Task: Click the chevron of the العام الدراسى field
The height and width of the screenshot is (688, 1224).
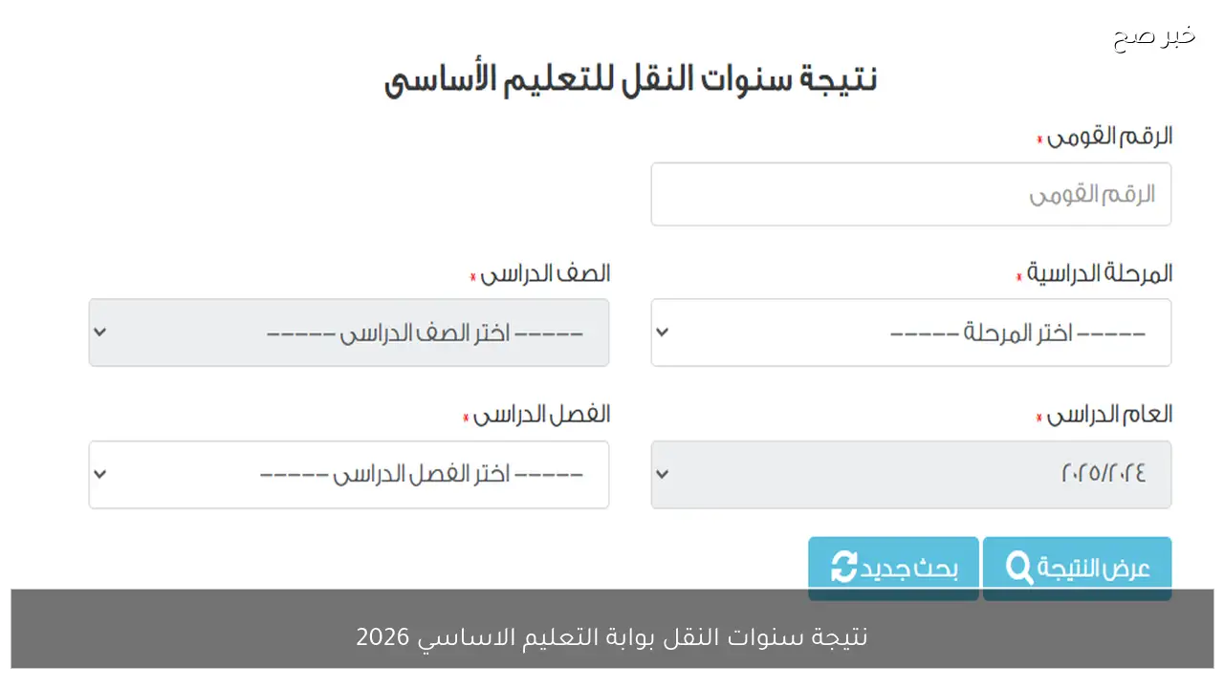Action: [x=663, y=474]
